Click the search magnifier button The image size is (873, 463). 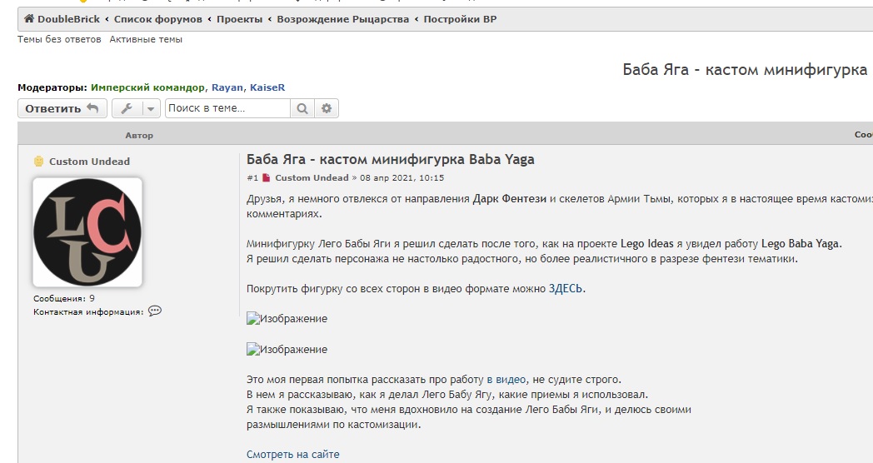pyautogui.click(x=302, y=108)
